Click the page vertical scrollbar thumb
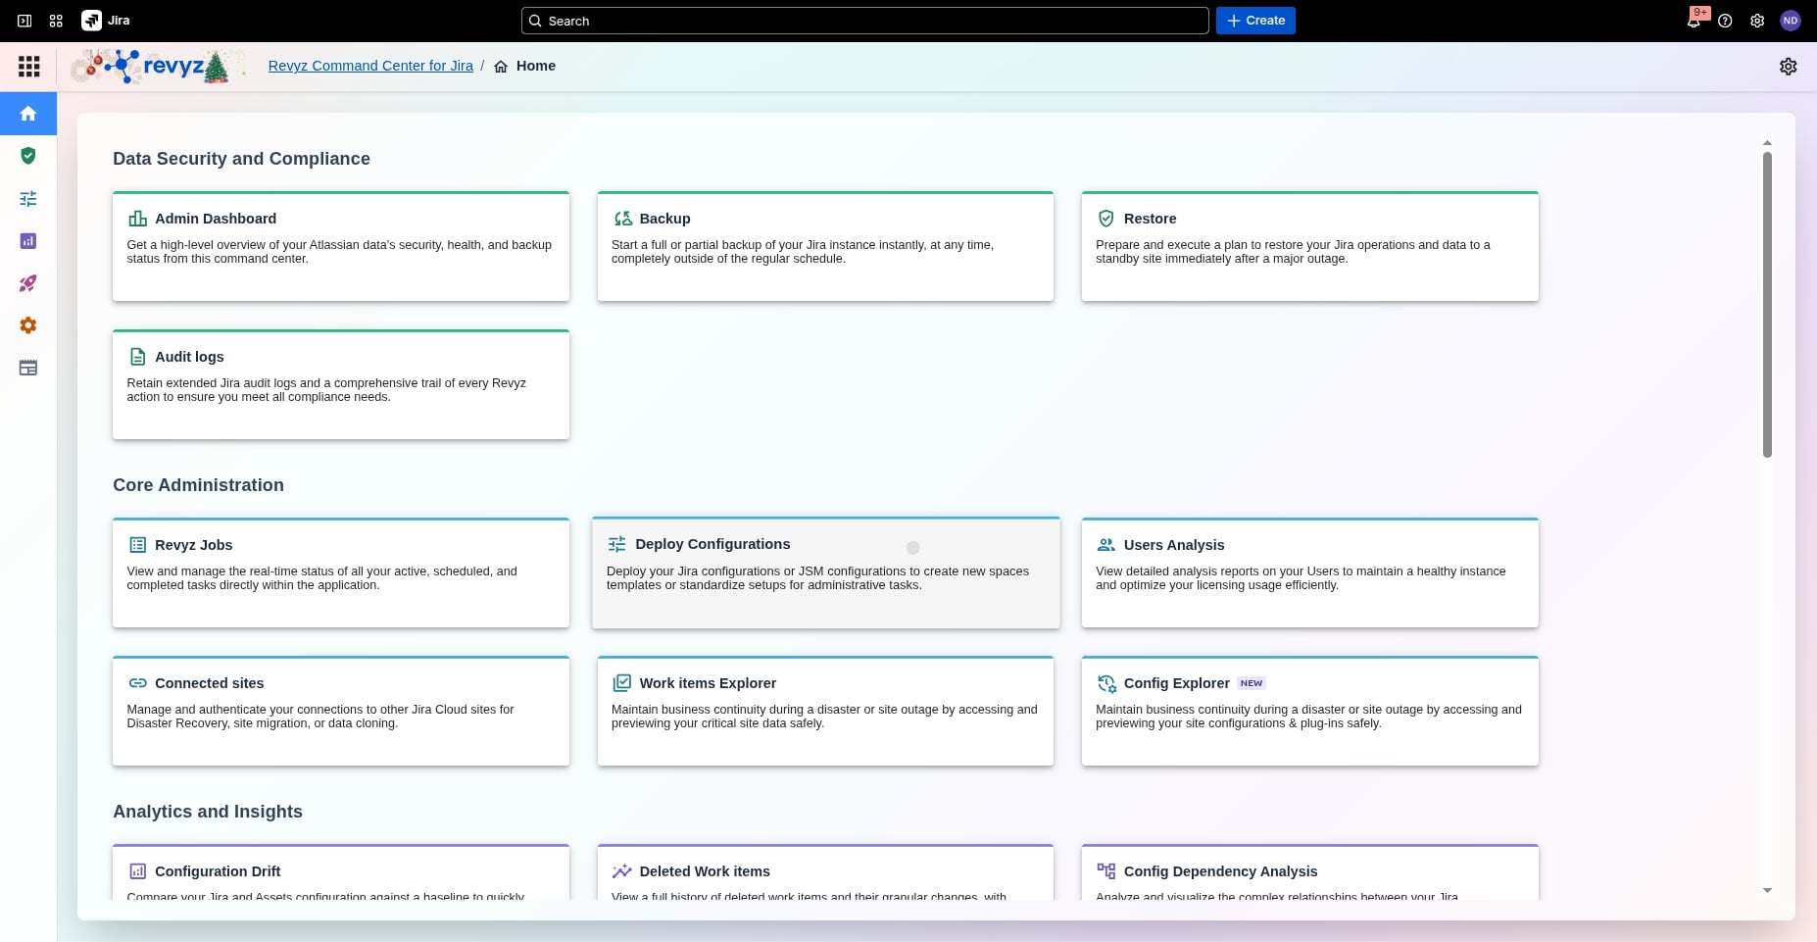 click(1767, 304)
